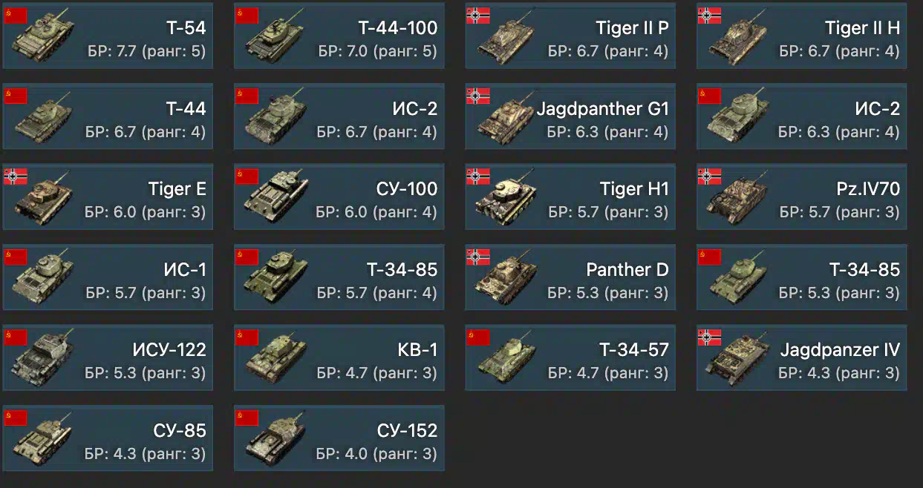Click the Soviet flag on ИС-1
Viewport: 923px width, 488px height.
pos(16,257)
